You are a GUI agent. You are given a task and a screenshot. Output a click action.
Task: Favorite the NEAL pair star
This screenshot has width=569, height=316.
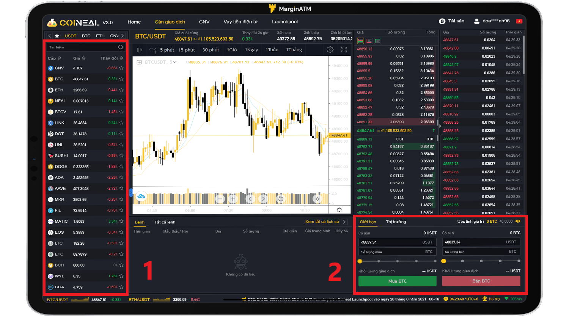click(121, 101)
